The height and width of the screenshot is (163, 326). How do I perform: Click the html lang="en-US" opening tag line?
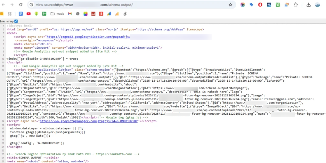tap(105, 29)
